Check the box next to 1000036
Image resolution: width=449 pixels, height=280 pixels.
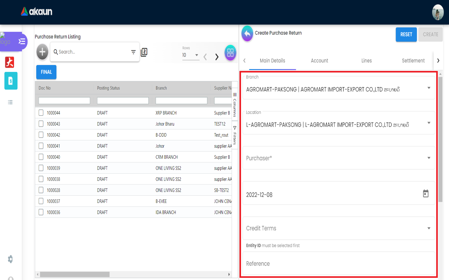click(x=41, y=212)
